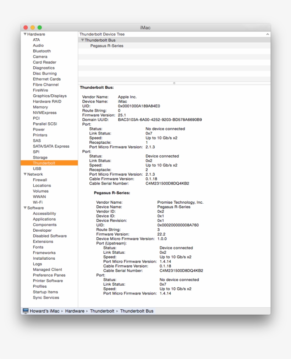The image size is (291, 359).
Task: Collapse the Thunderbolt Device Tree pane chevron
Action: pyautogui.click(x=268, y=34)
